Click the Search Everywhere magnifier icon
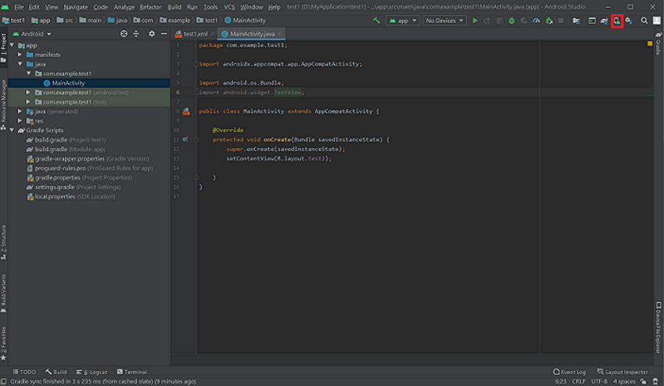Image resolution: width=664 pixels, height=386 pixels. [x=644, y=21]
